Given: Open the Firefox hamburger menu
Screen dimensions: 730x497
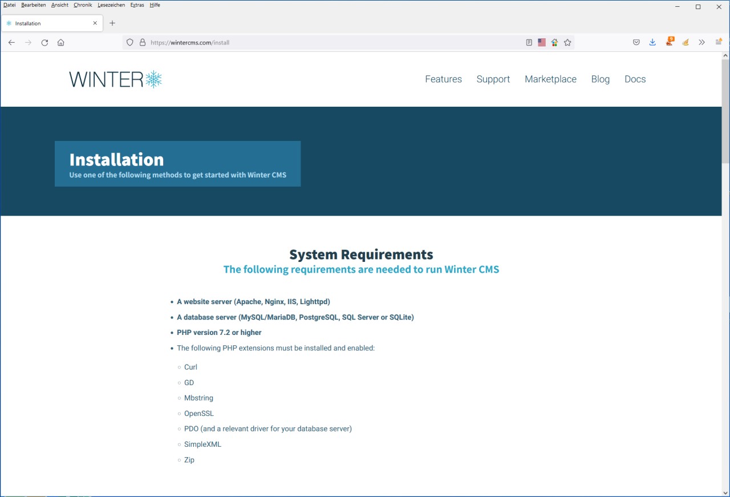Looking at the screenshot, I should [x=719, y=42].
